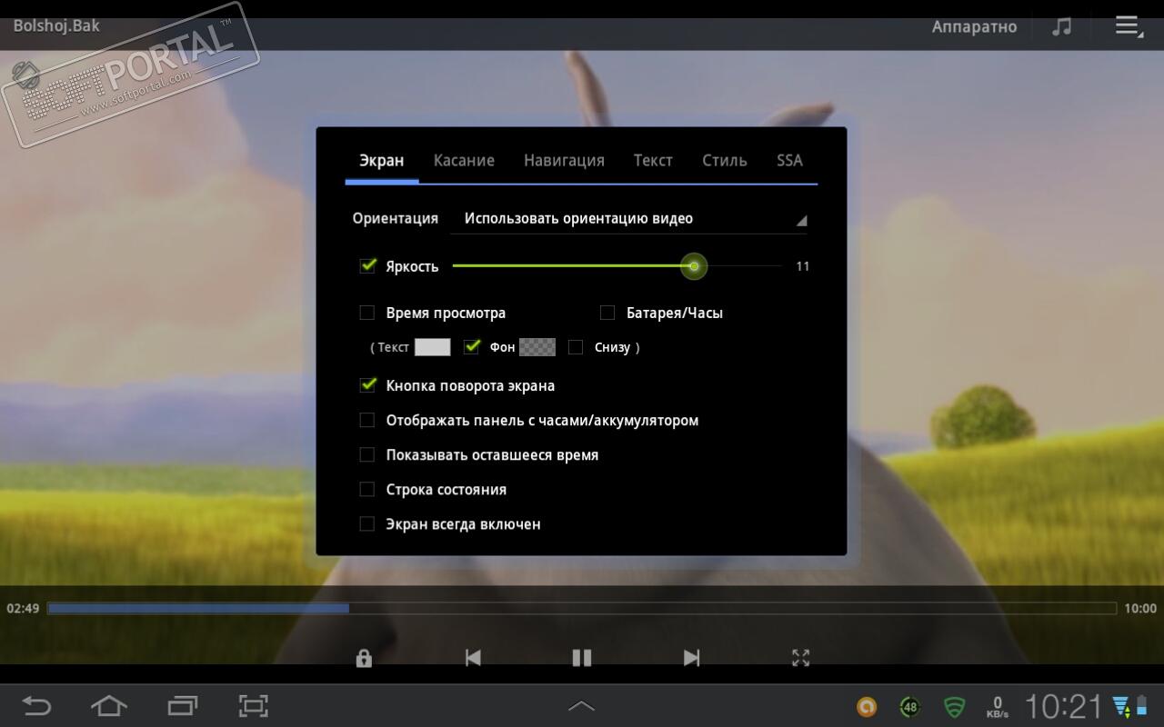The height and width of the screenshot is (727, 1164).
Task: Toggle the Аппаратно decoder button
Action: pos(974,26)
